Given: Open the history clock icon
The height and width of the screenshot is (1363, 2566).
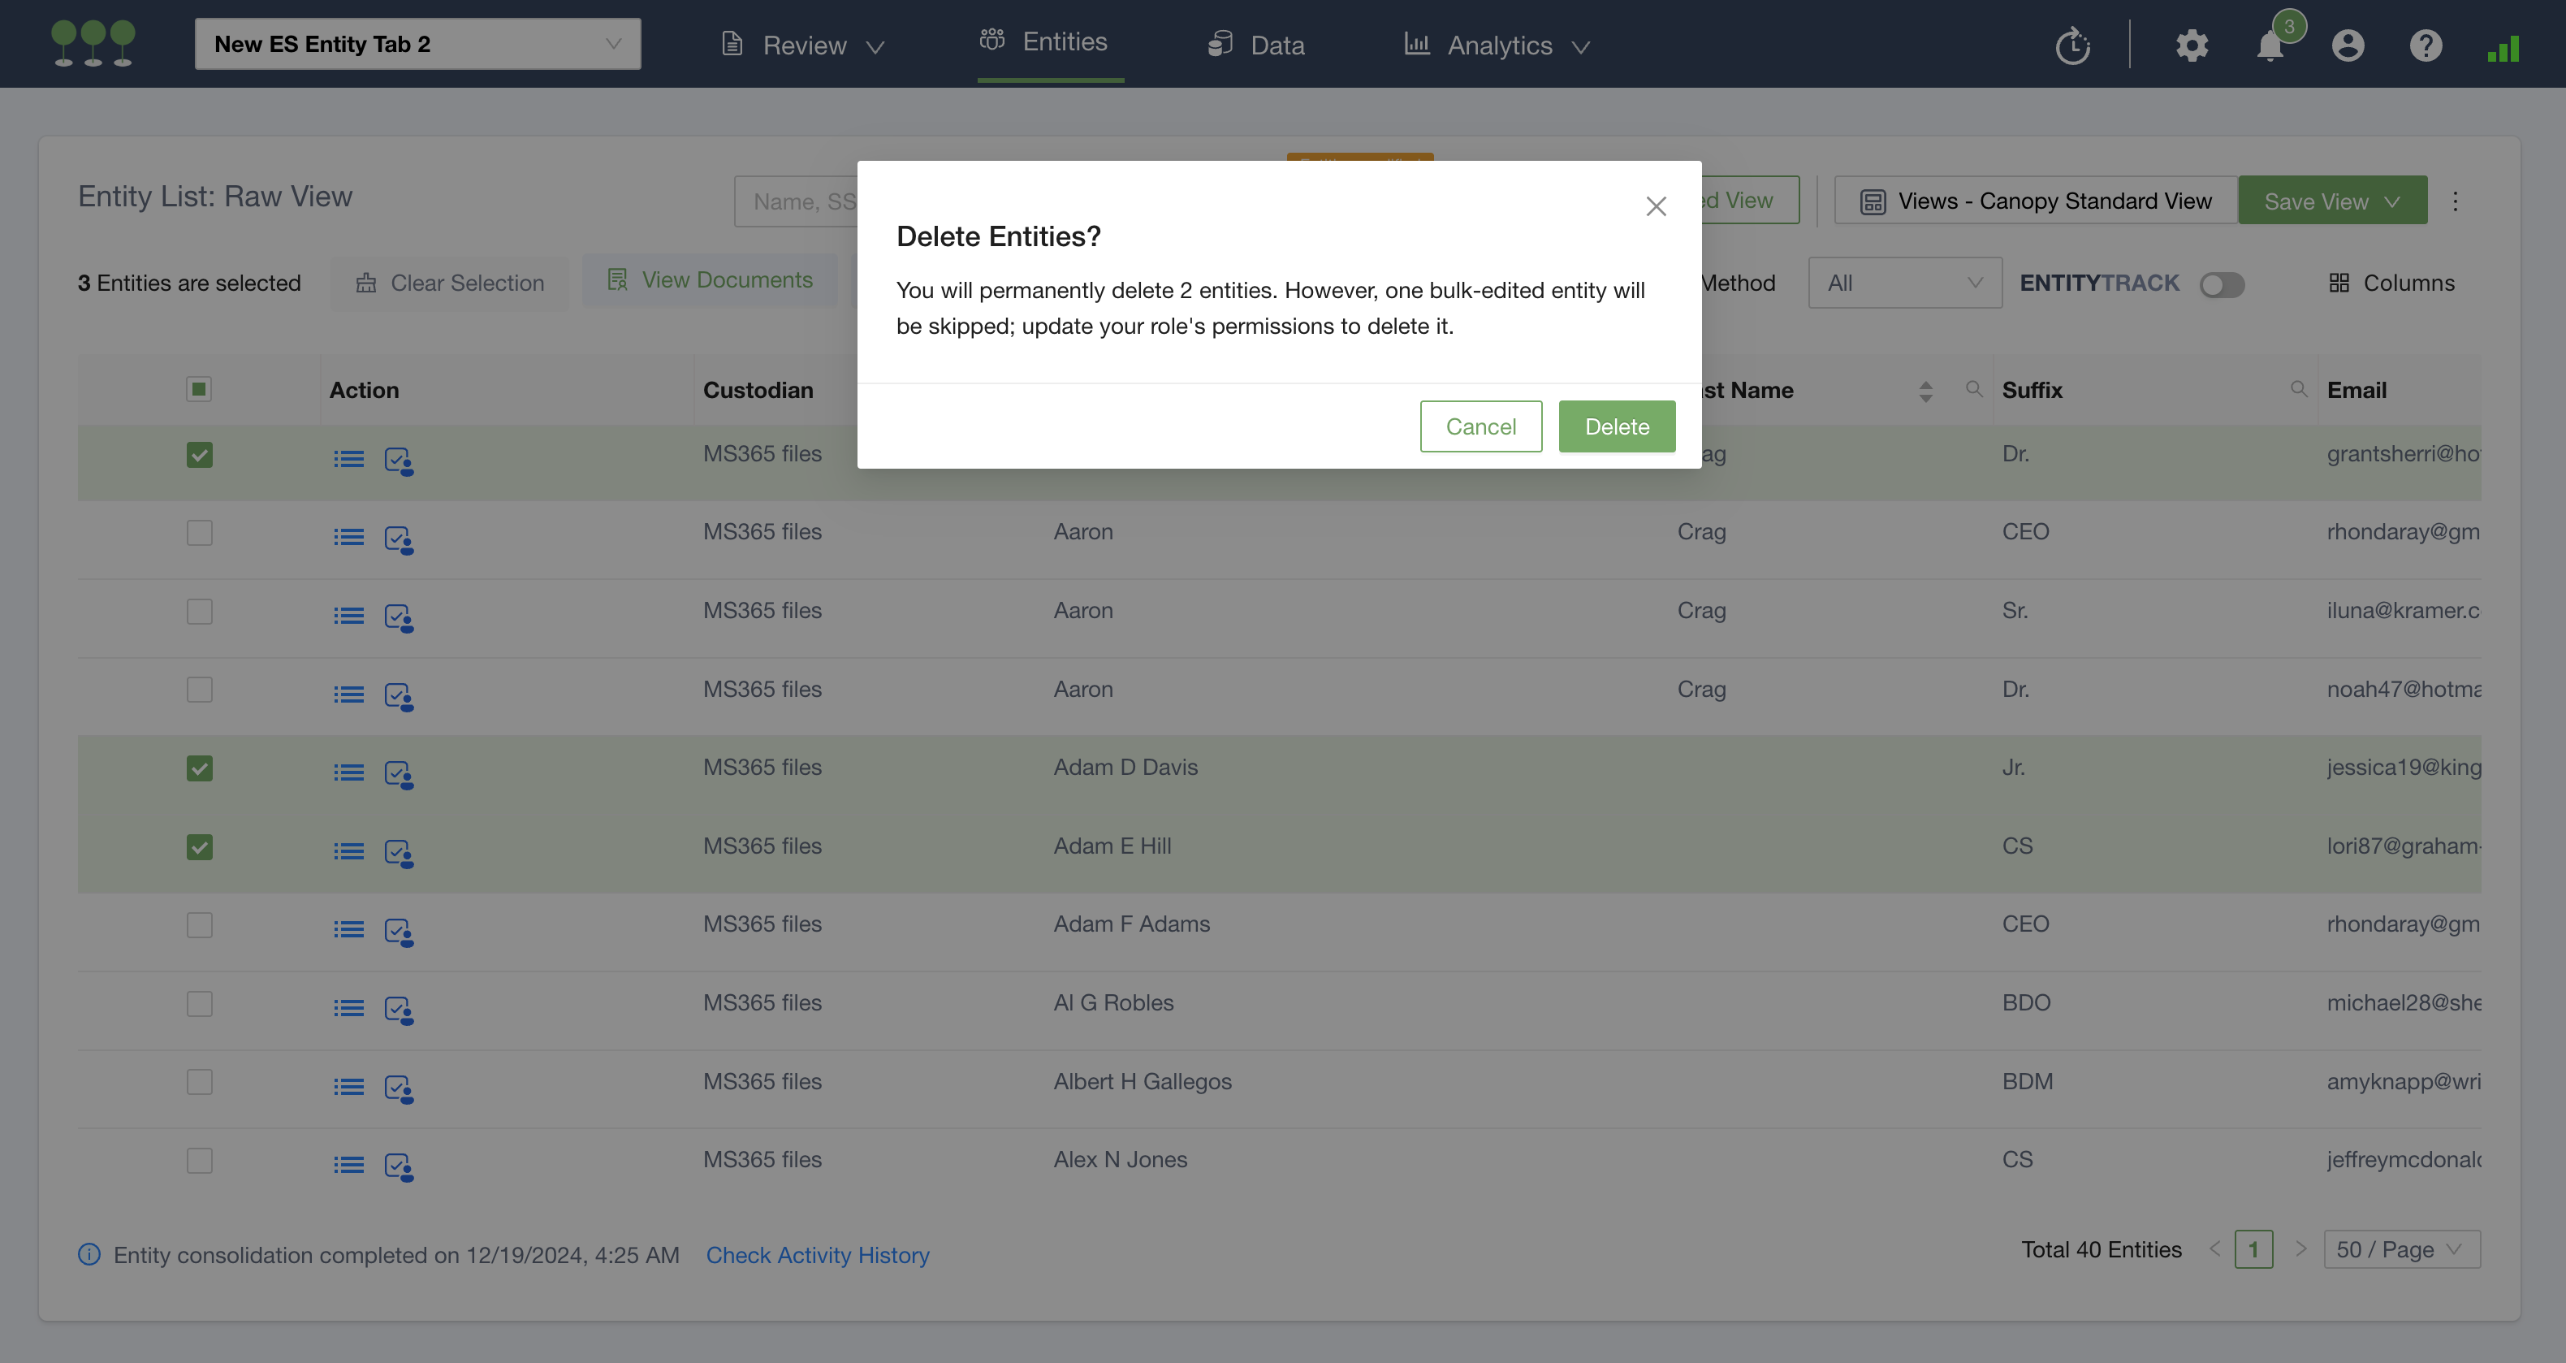Looking at the screenshot, I should 2072,45.
